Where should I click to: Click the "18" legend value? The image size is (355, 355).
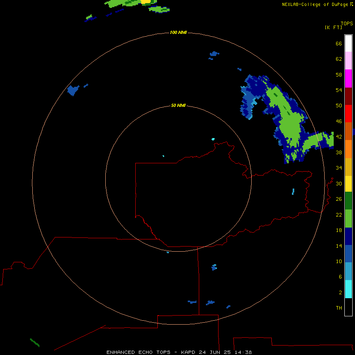(339, 230)
